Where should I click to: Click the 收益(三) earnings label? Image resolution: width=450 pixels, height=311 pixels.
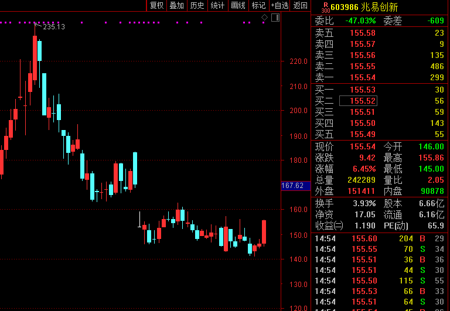pyautogui.click(x=329, y=225)
